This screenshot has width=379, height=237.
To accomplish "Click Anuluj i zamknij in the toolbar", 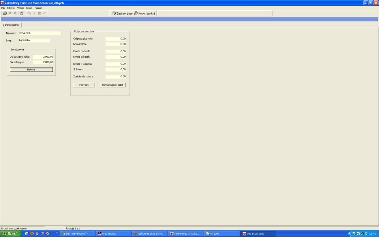I will click(144, 13).
